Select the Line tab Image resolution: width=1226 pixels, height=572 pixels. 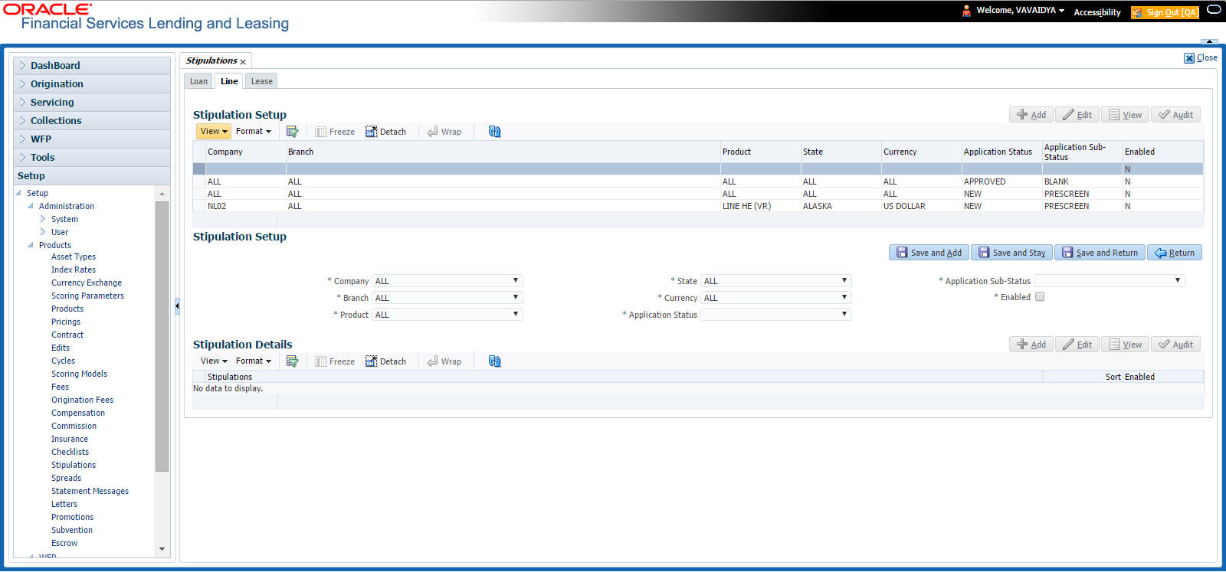(x=229, y=81)
